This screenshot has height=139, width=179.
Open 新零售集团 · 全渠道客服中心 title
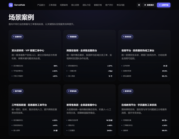pyautogui.click(x=82, y=105)
